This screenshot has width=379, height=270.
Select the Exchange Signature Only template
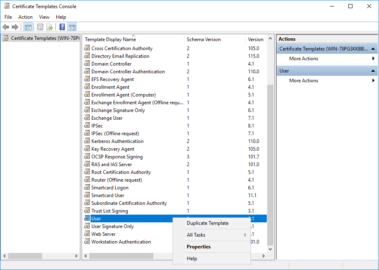(175, 110)
